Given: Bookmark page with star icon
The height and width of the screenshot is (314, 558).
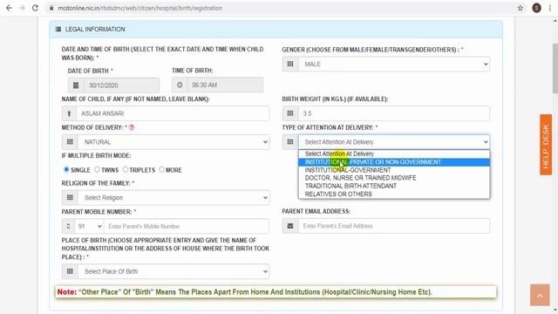Looking at the screenshot, I should coord(521,8).
